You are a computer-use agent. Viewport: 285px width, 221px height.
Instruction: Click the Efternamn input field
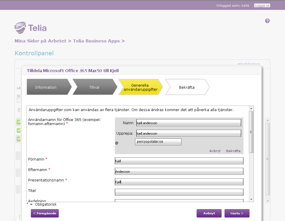(x=179, y=171)
